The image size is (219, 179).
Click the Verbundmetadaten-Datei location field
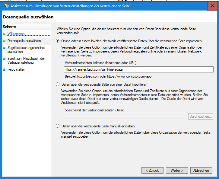[x=124, y=116]
